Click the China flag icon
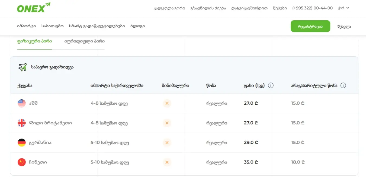The image size is (366, 177). (22, 162)
